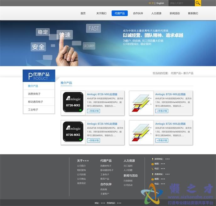Choose 移动通讯电子 in the product sidebar

tap(35, 102)
